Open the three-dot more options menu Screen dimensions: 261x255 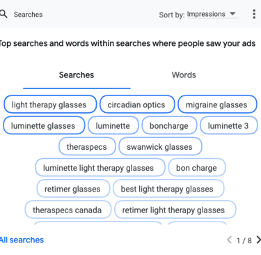(254, 14)
